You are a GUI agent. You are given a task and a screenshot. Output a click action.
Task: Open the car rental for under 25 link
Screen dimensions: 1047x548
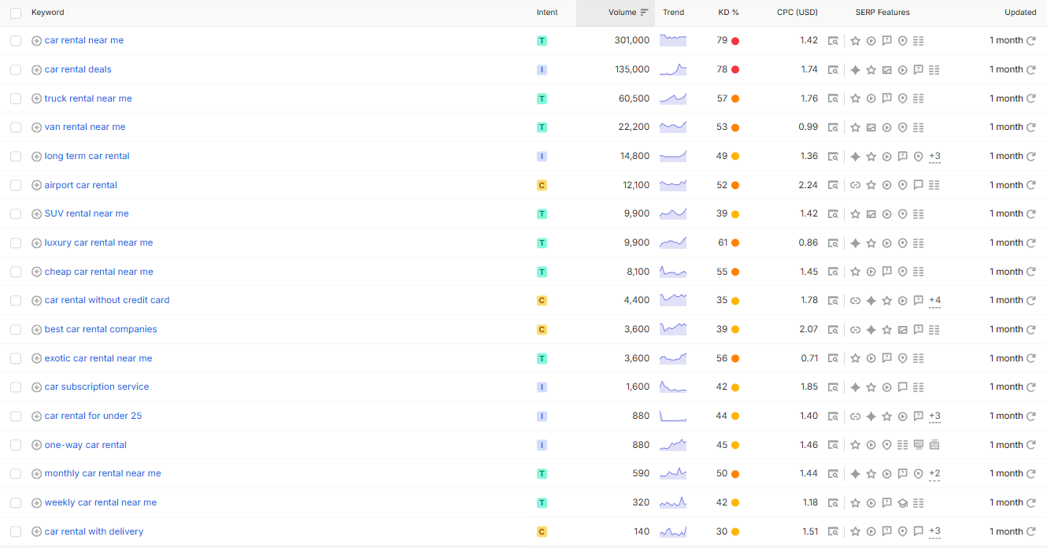pyautogui.click(x=93, y=416)
